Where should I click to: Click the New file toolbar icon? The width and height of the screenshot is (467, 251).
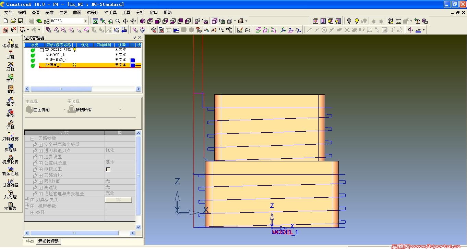(x=5, y=21)
